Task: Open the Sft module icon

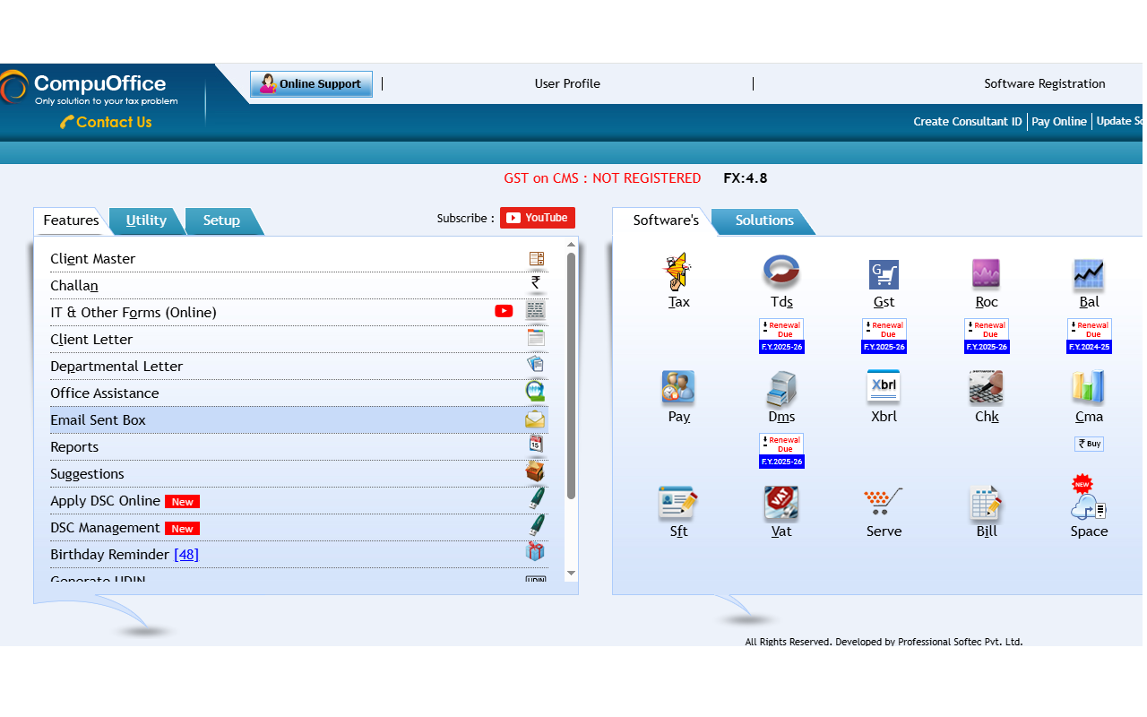Action: (x=678, y=503)
